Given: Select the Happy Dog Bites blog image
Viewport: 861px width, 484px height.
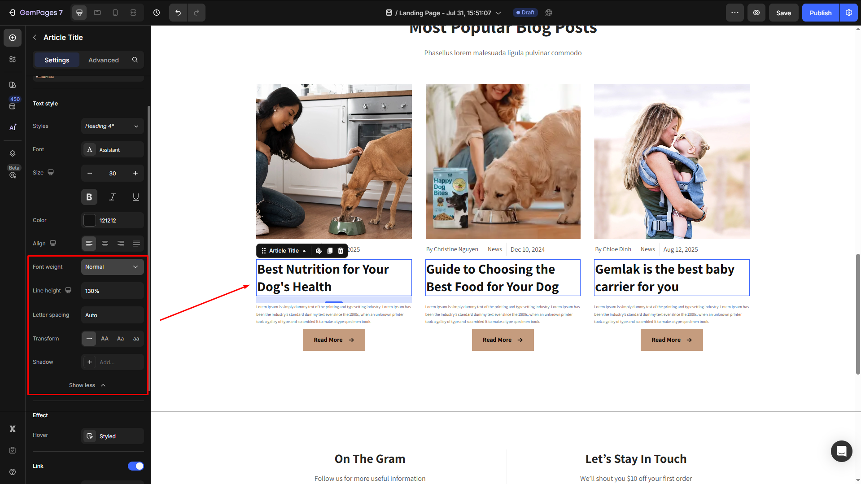Looking at the screenshot, I should tap(503, 161).
